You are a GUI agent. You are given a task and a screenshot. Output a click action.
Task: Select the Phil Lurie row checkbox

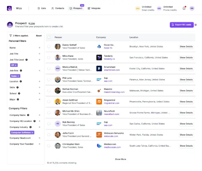[x=49, y=79]
